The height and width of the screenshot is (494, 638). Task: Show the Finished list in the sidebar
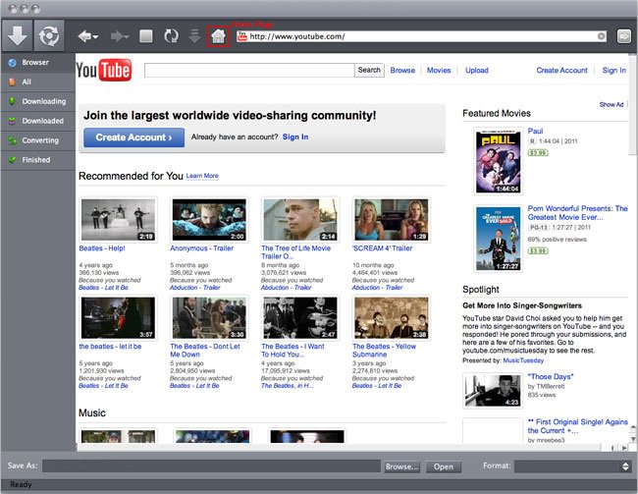coord(38,160)
